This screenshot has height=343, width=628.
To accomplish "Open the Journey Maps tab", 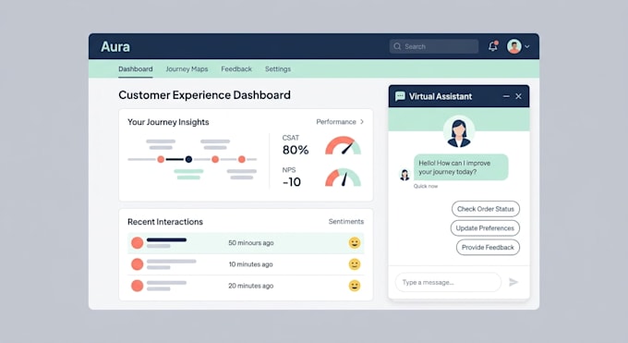I will [x=187, y=69].
